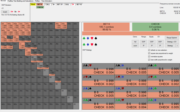Viewport: 180px width, 112px height.
Task: Select the AA cell in the hand matrix
Action: pyautogui.click(x=4, y=25)
